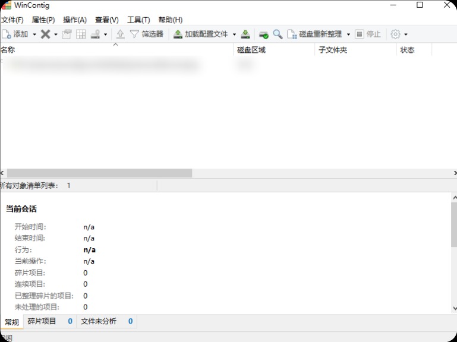The height and width of the screenshot is (342, 457).
Task: Click the 当前操作 label
Action: pos(30,261)
